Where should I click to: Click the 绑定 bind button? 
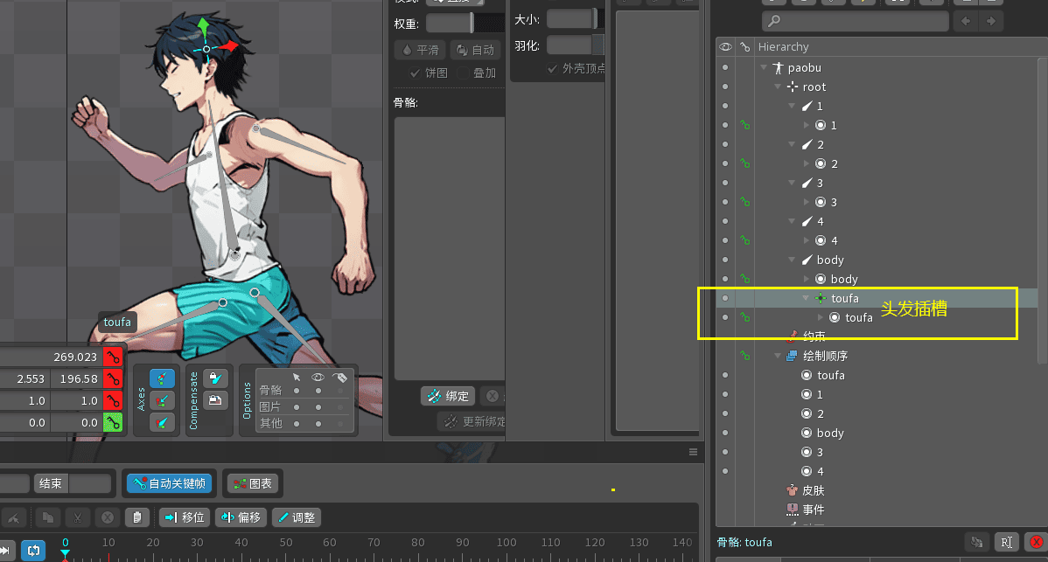pyautogui.click(x=448, y=396)
